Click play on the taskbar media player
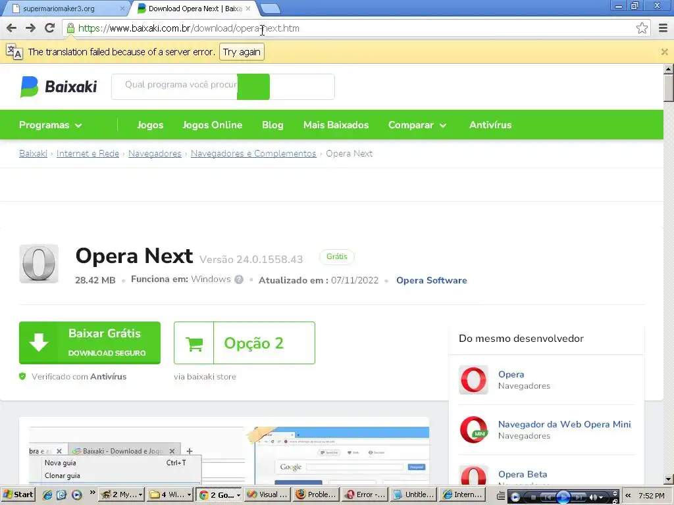This screenshot has width=674, height=505. [x=563, y=497]
